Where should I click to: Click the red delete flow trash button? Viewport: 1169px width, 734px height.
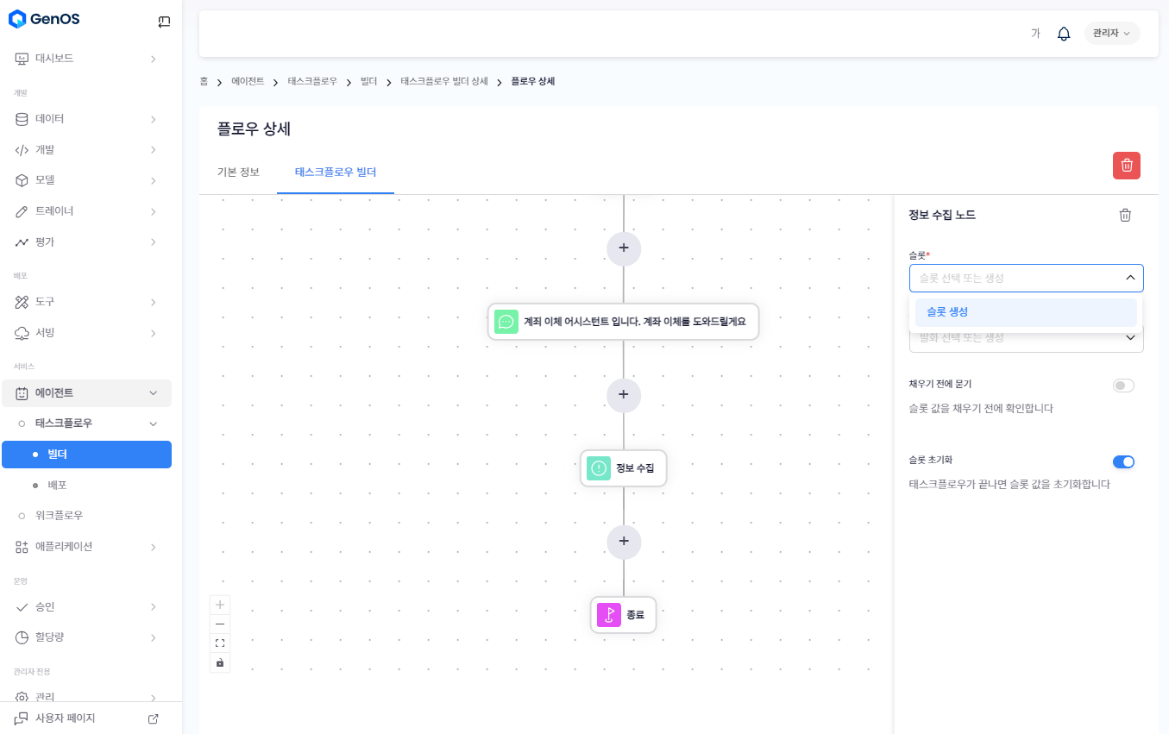(x=1126, y=166)
